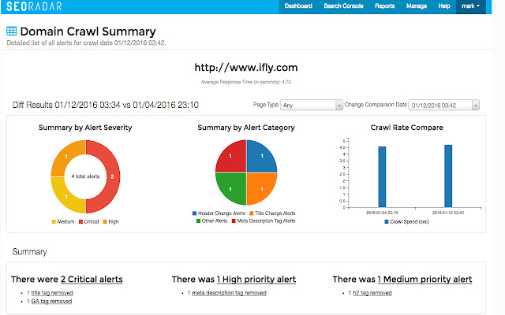The height and width of the screenshot is (315, 505).
Task: Select the orange High donut segment
Action: point(66,157)
